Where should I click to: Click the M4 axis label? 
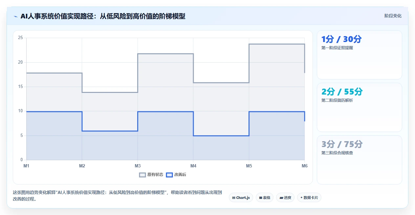click(x=193, y=166)
